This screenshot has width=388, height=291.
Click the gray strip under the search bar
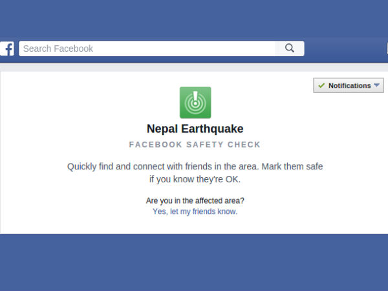(x=194, y=67)
